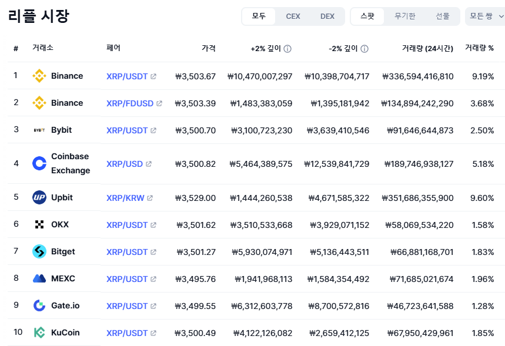This screenshot has height=346, width=505.
Task: Click the KuCoin logo icon
Action: tap(39, 332)
